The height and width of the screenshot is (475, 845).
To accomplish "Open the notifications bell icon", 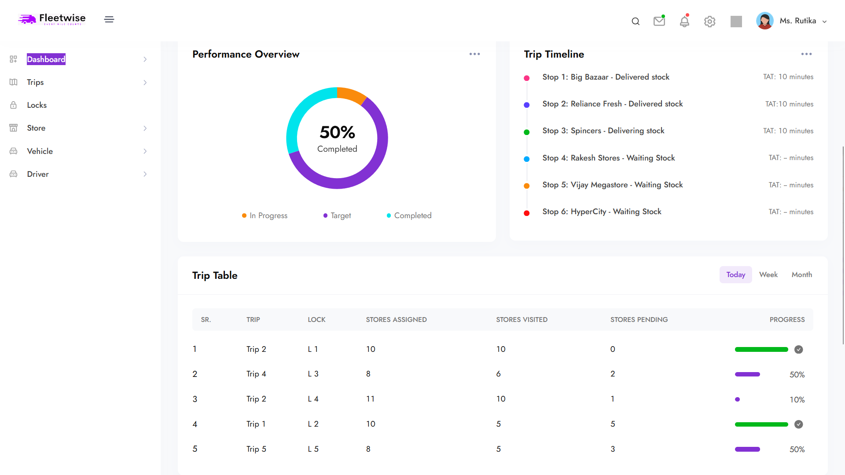I will pyautogui.click(x=684, y=21).
